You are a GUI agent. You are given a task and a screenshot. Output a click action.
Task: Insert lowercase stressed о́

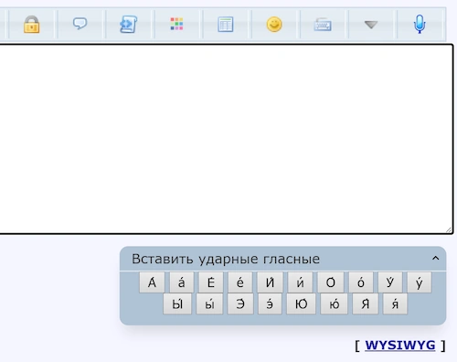pyautogui.click(x=361, y=282)
